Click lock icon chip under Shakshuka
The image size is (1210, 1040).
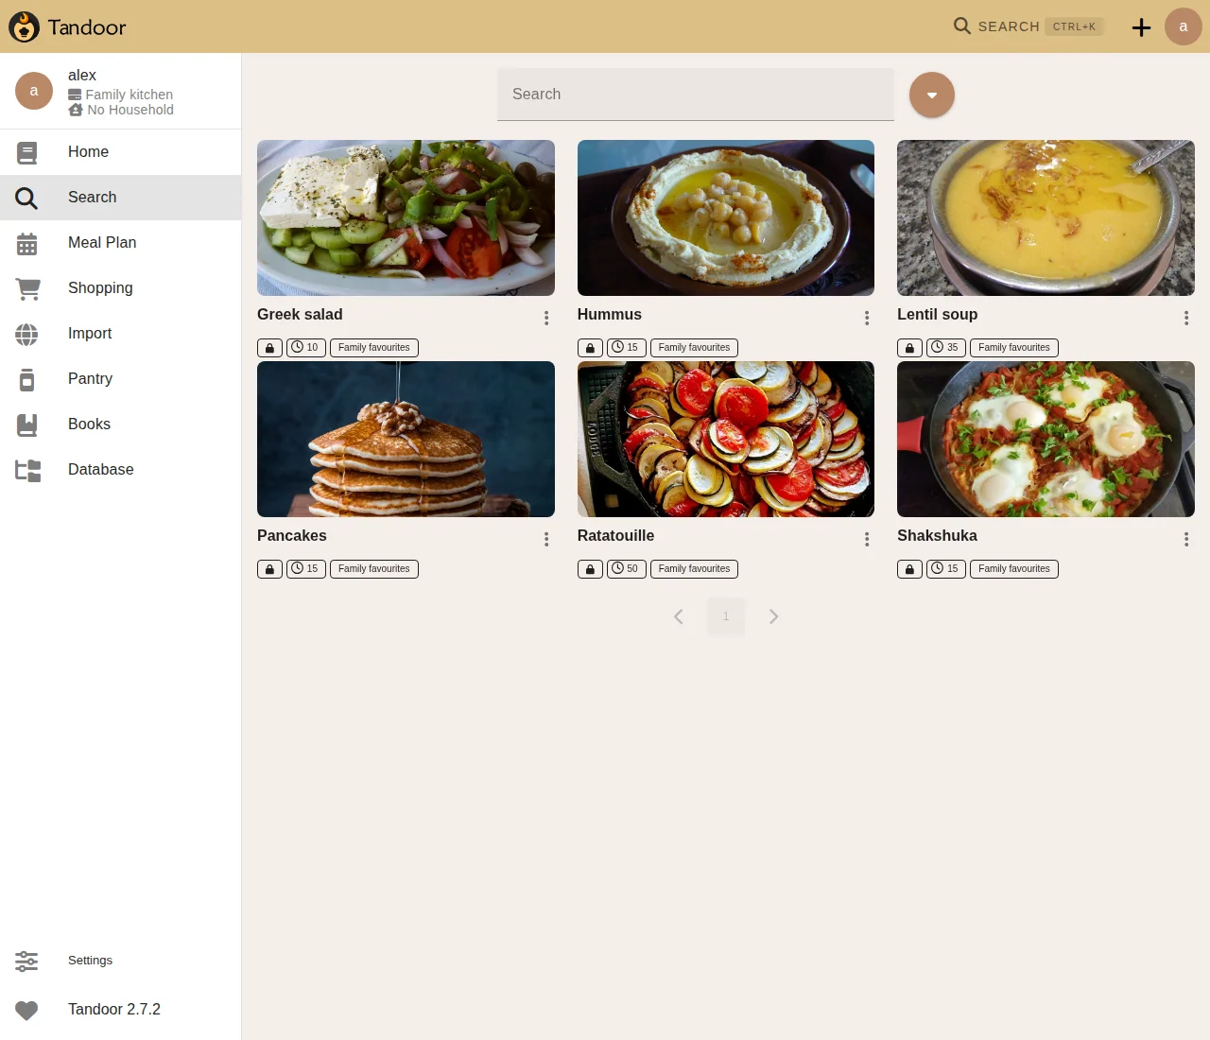point(909,569)
